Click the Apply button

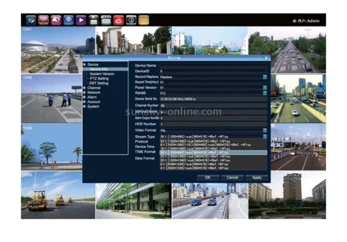click(257, 177)
